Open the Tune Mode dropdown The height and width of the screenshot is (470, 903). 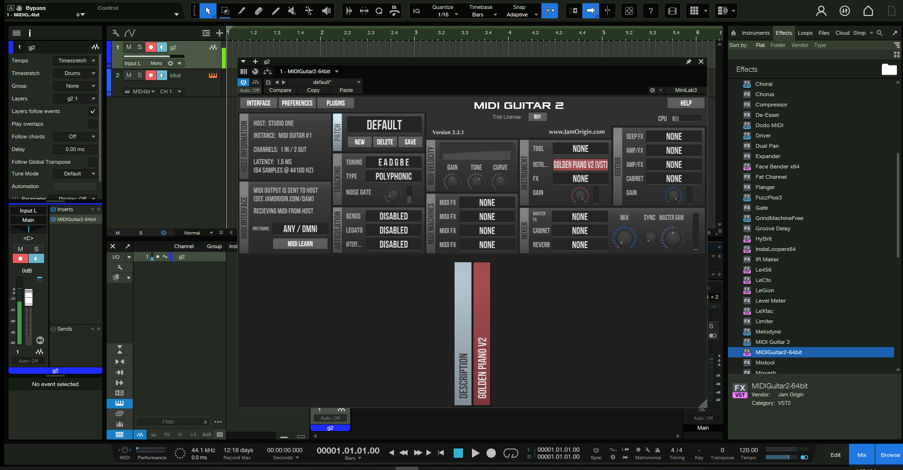coord(75,174)
